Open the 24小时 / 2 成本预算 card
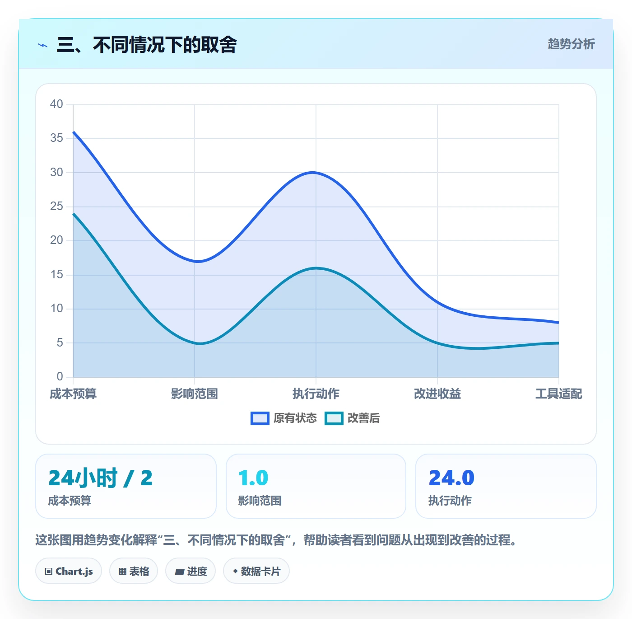This screenshot has width=632, height=619. (126, 486)
